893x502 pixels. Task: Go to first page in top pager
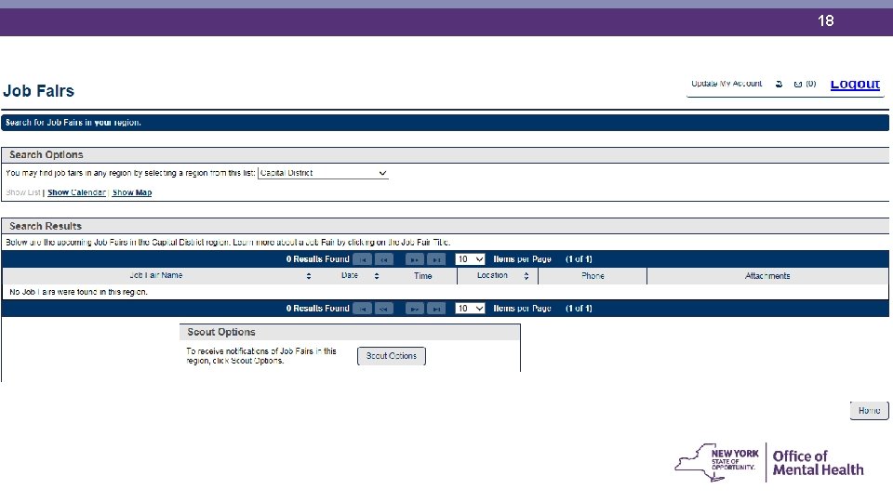pyautogui.click(x=362, y=259)
